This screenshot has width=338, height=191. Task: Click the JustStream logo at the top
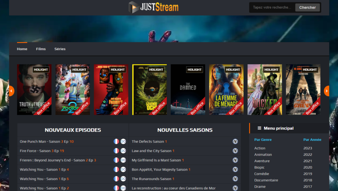click(x=153, y=7)
